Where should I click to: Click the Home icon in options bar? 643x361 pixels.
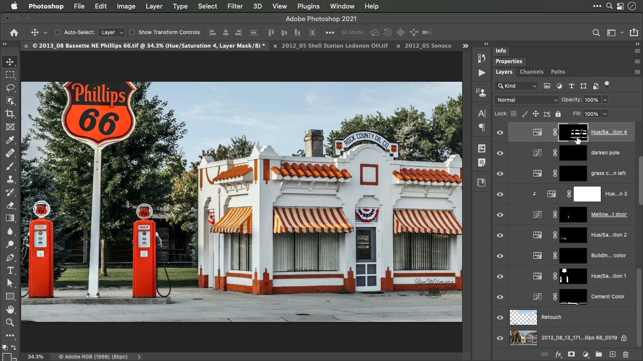coord(14,33)
